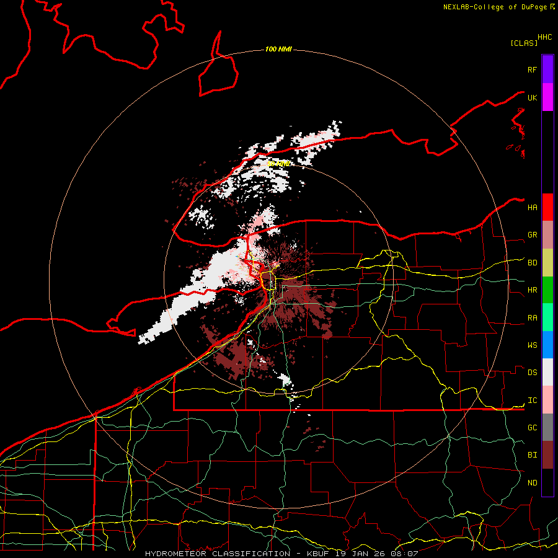
Task: Click the 08:07 timestamp
Action: (404, 554)
